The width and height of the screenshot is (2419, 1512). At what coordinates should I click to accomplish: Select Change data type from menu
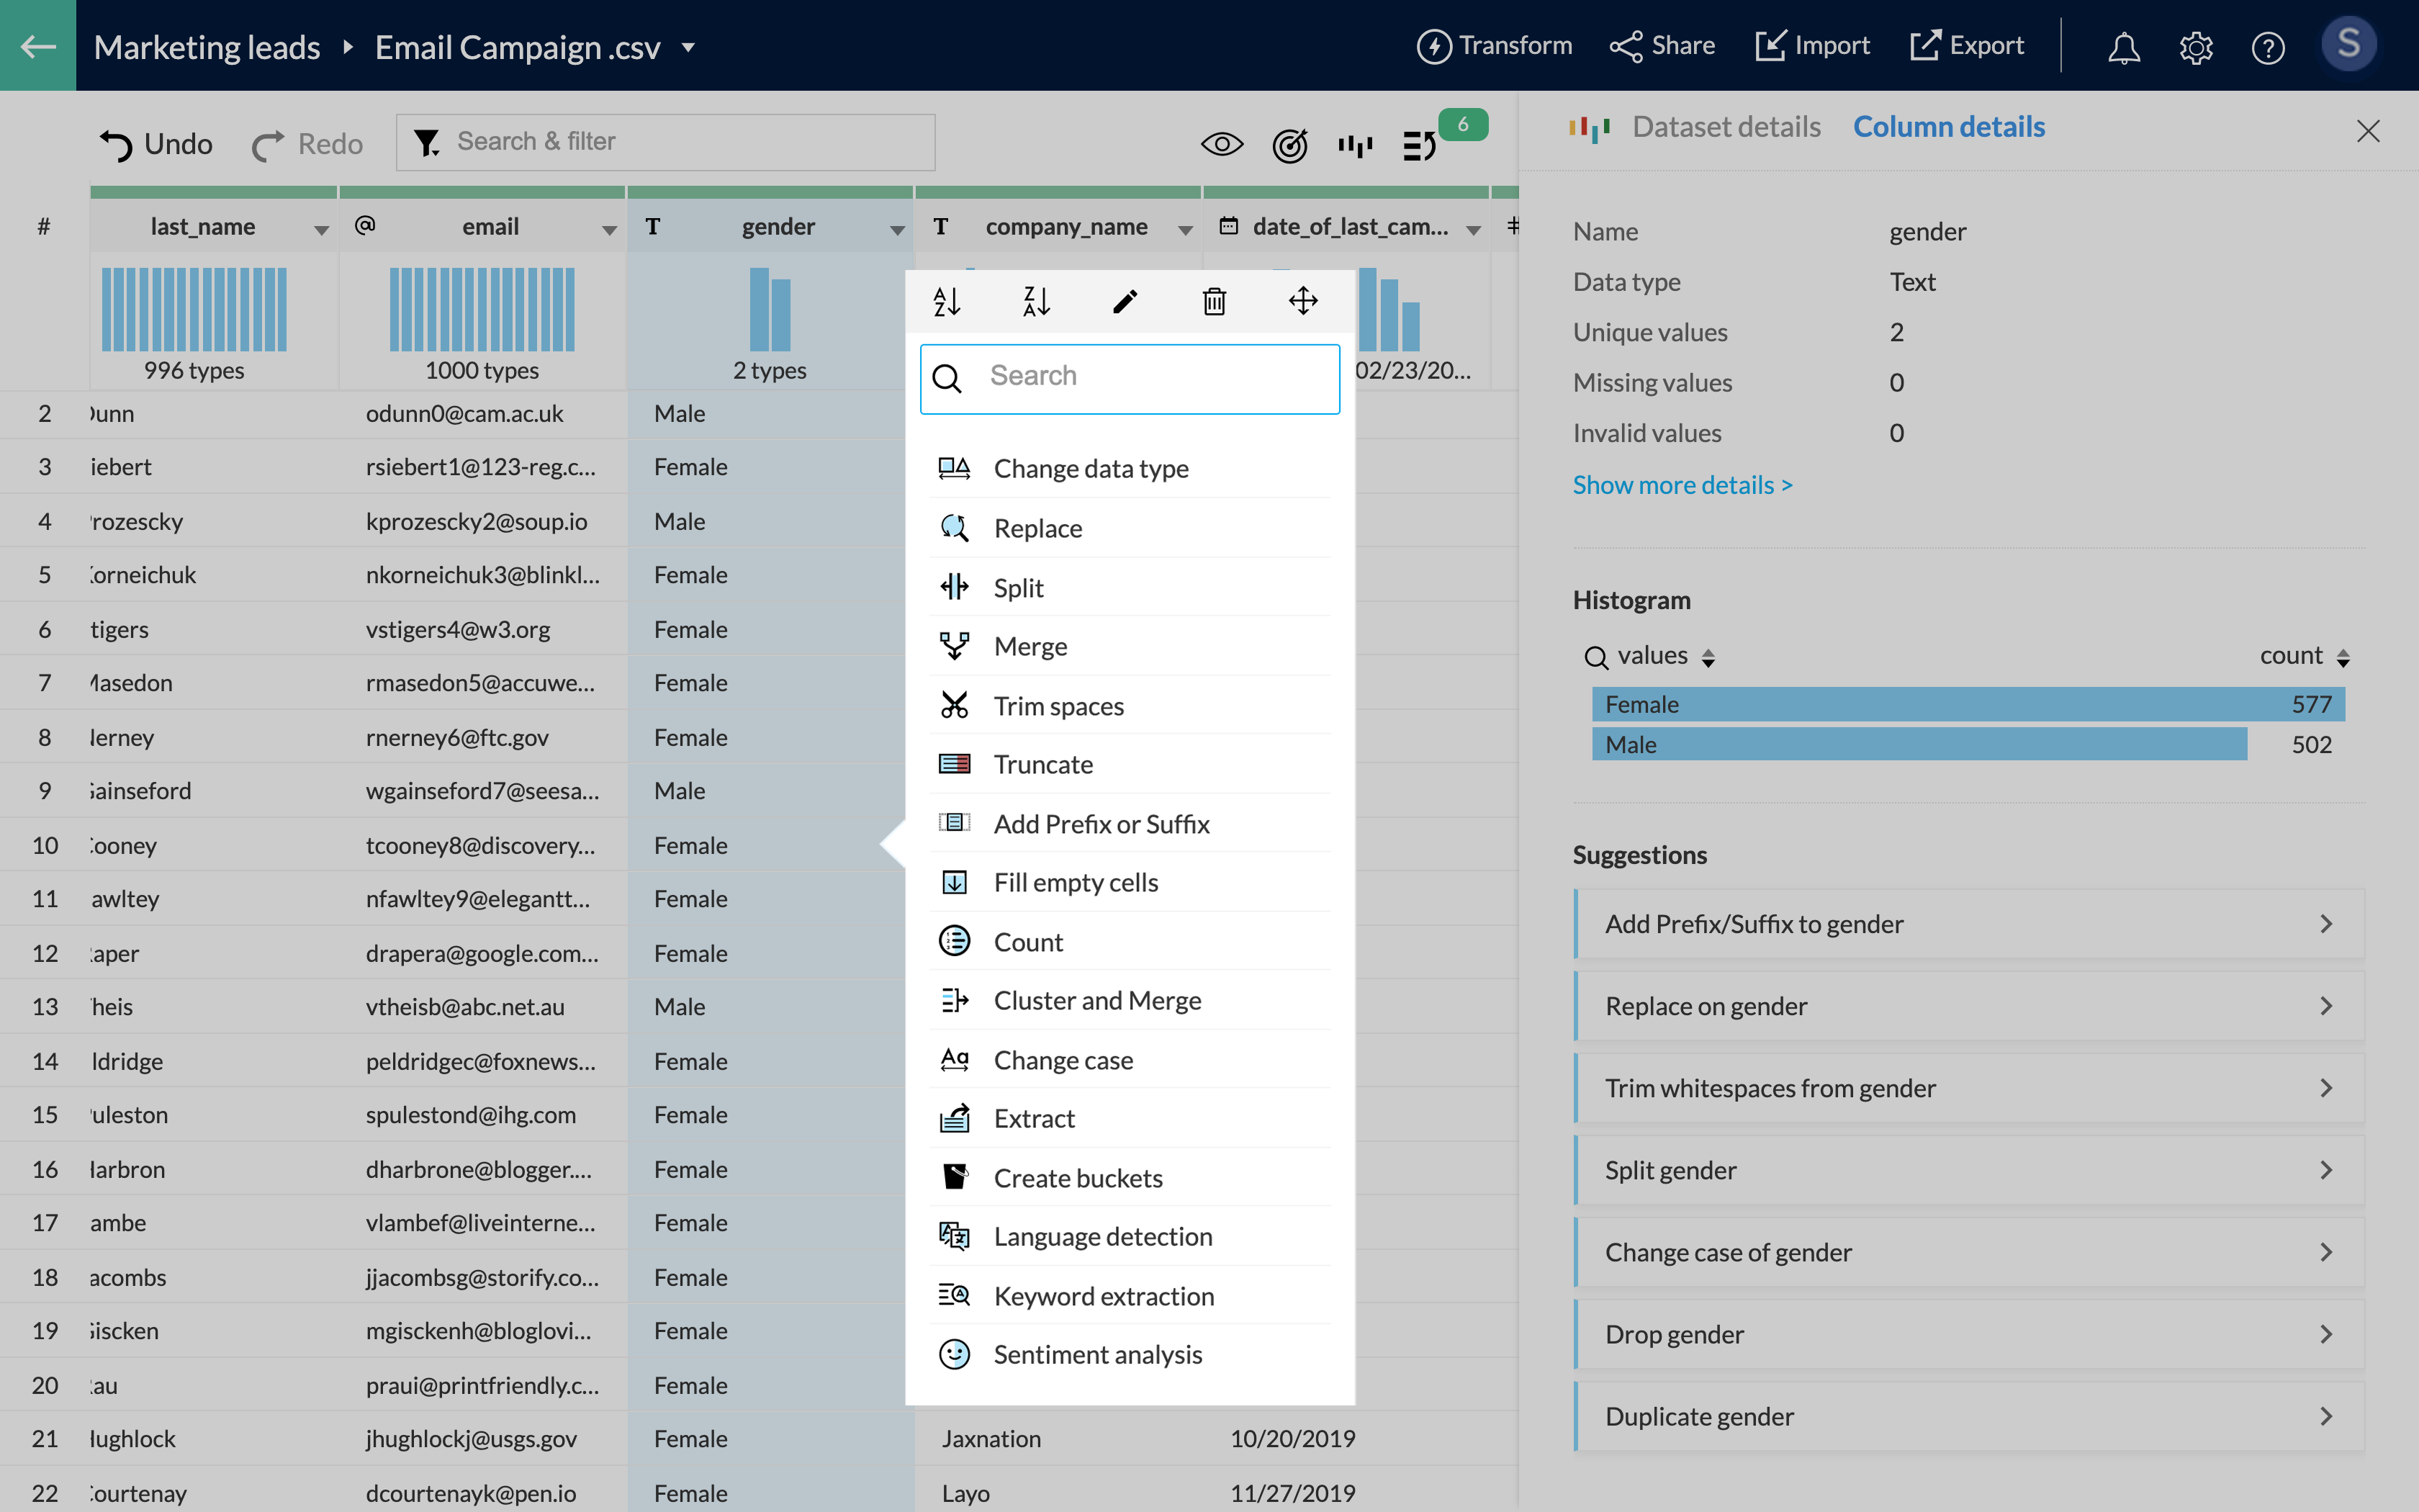coord(1091,469)
